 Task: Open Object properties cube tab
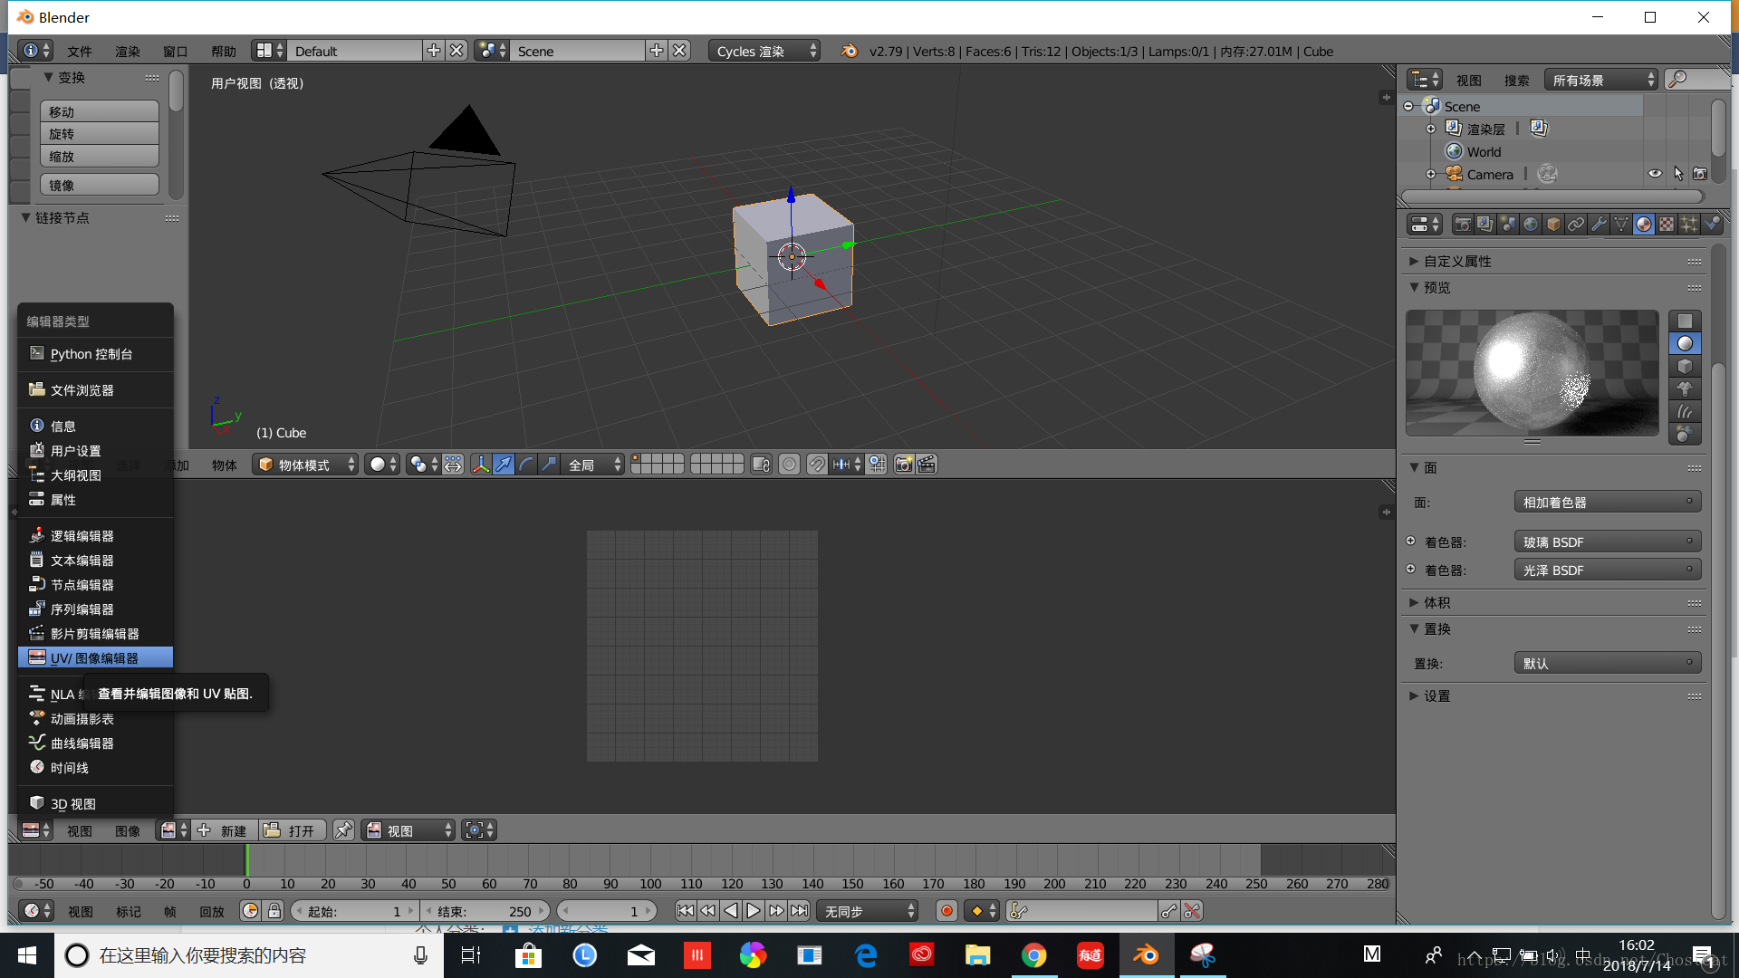(1553, 224)
